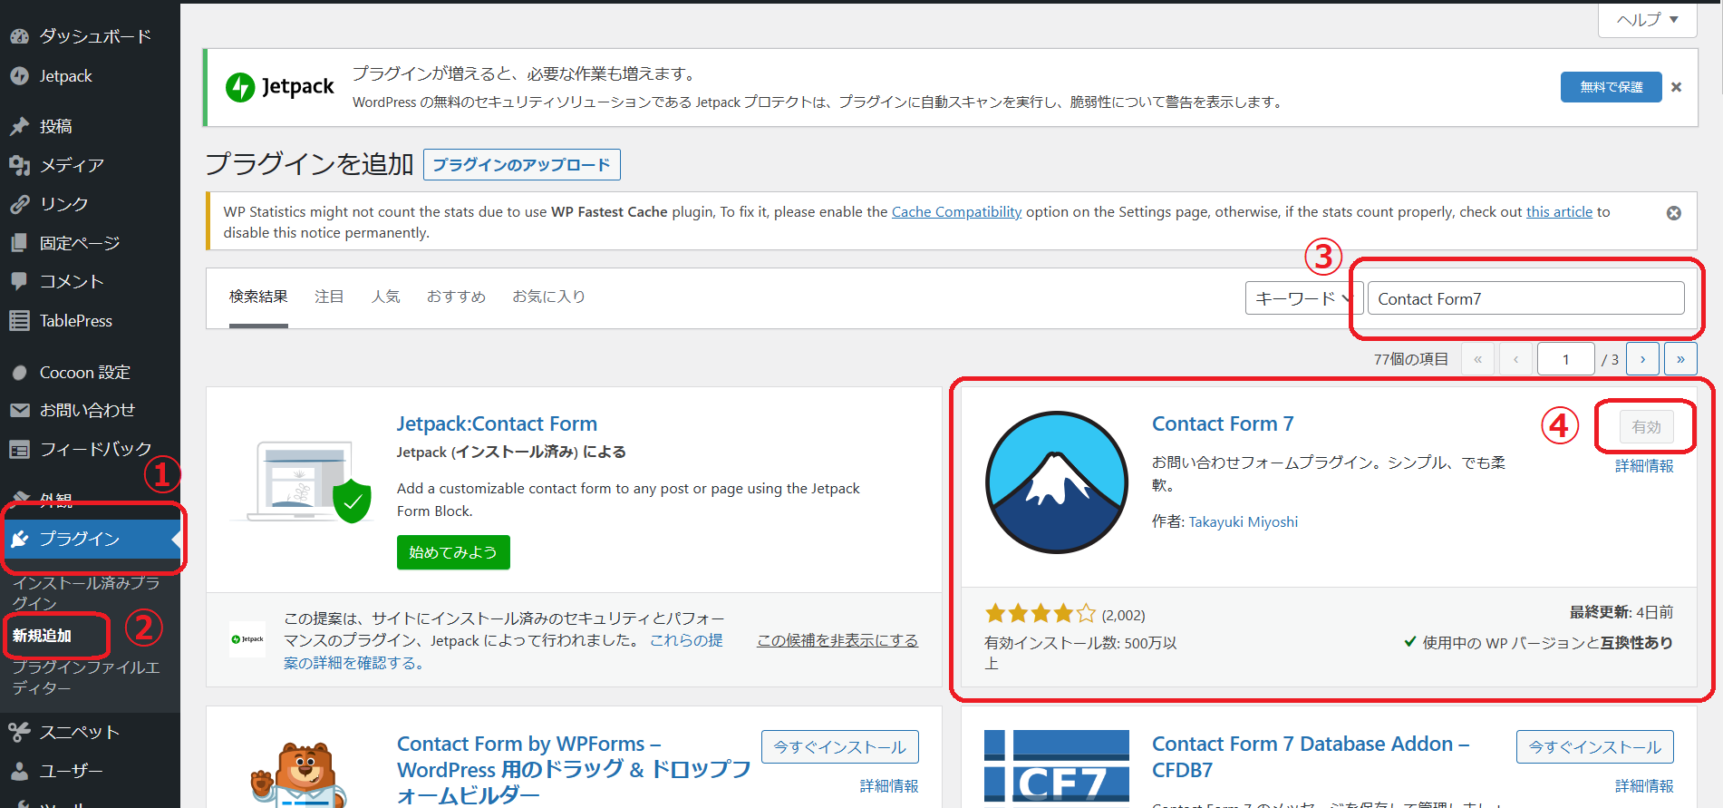Click the plug icon beside プラグイン

[19, 539]
